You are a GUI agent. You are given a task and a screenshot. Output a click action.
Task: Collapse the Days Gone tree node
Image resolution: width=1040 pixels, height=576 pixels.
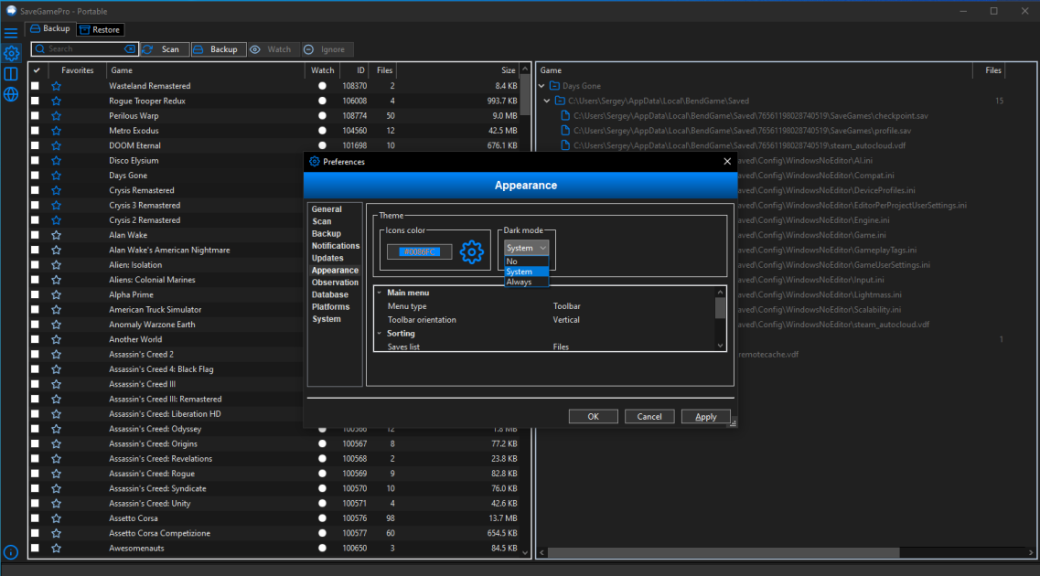tap(541, 86)
